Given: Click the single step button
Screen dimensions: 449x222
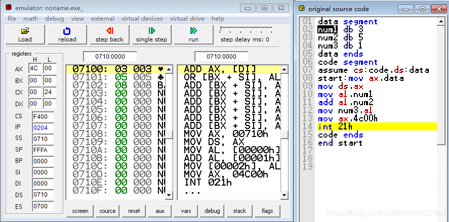Looking at the screenshot, I should (151, 34).
